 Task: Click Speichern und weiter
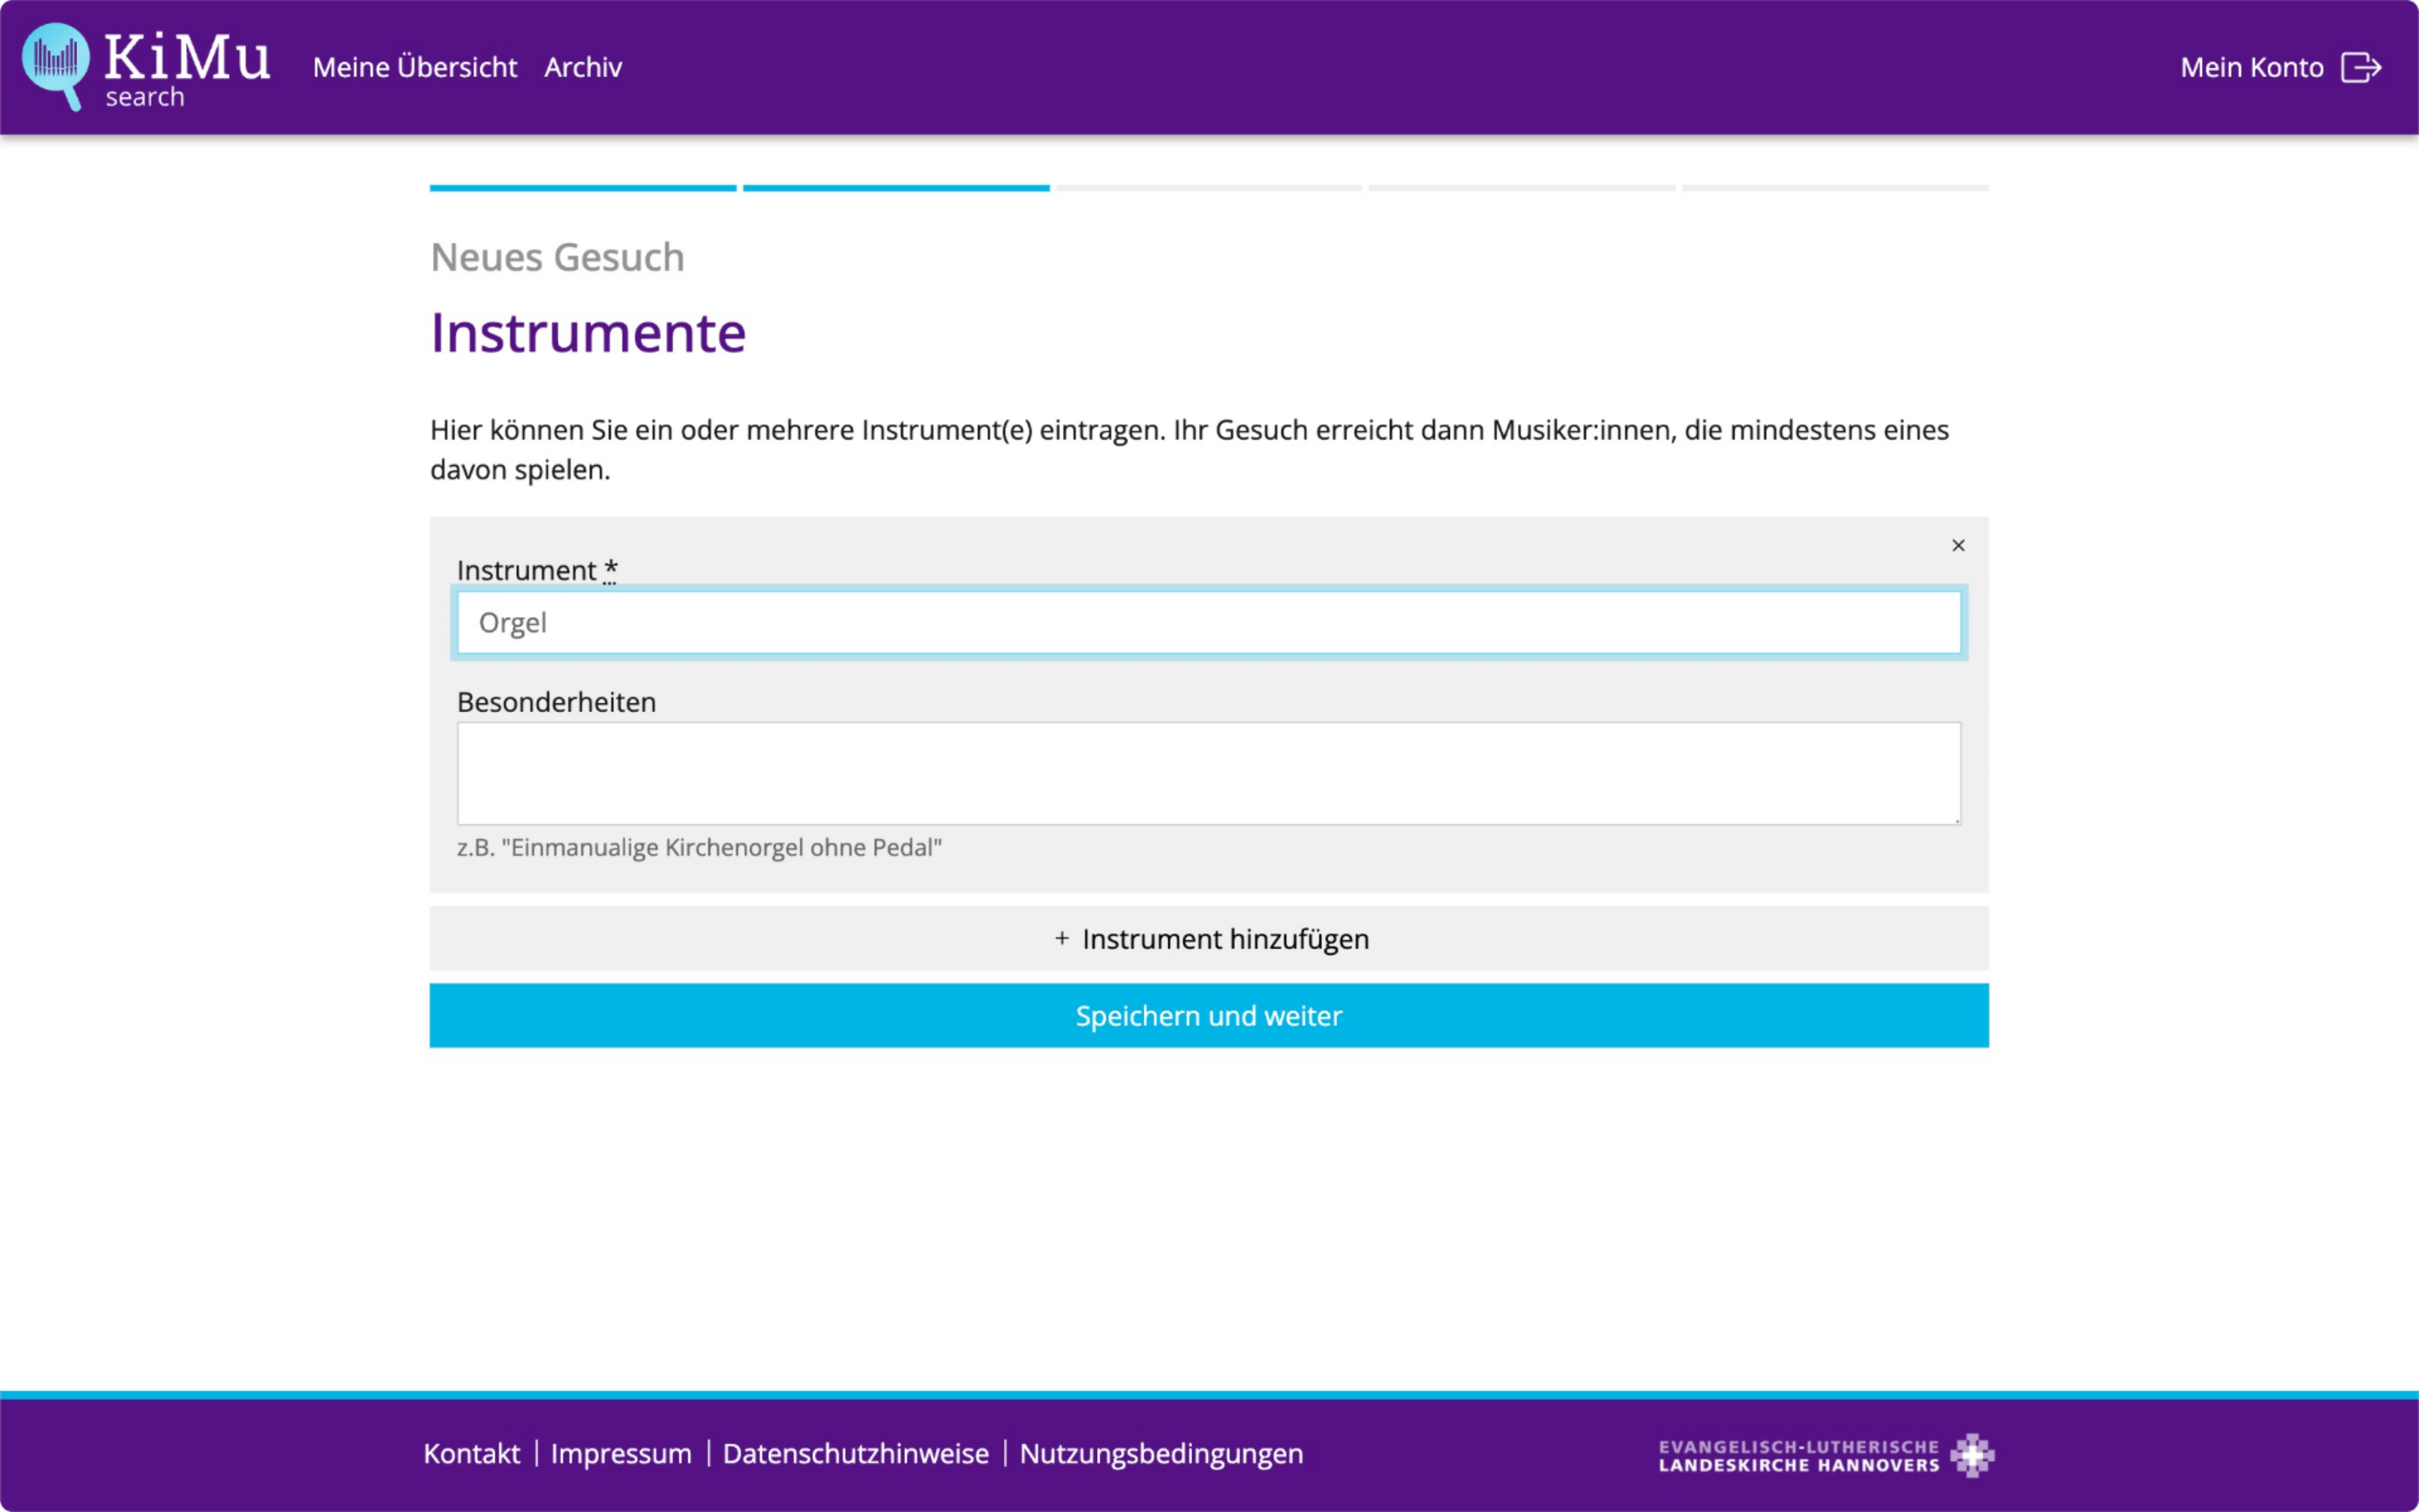pos(1209,1015)
